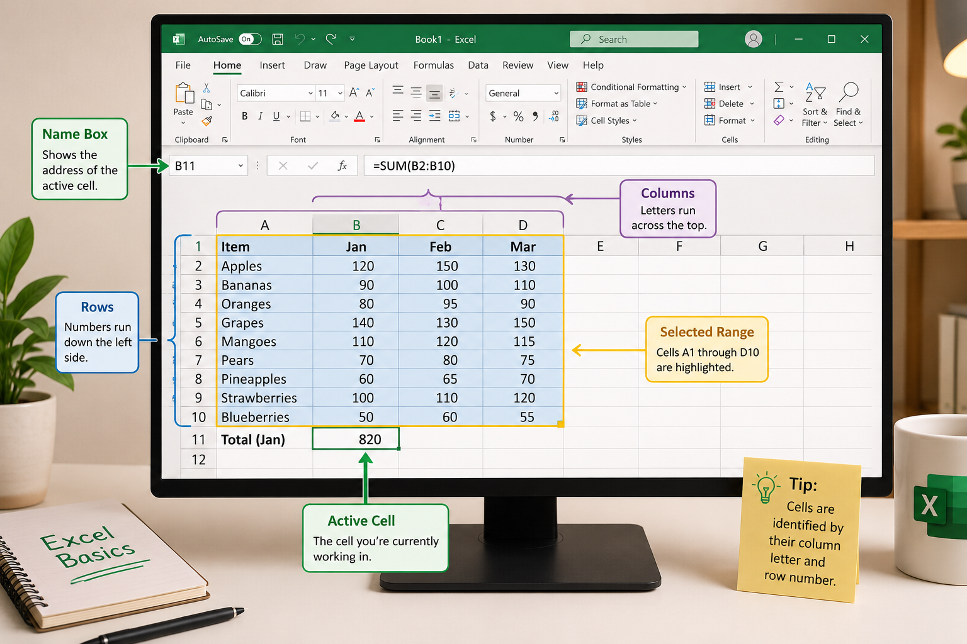Pick the red Font Color button
The image size is (967, 644).
[x=359, y=116]
